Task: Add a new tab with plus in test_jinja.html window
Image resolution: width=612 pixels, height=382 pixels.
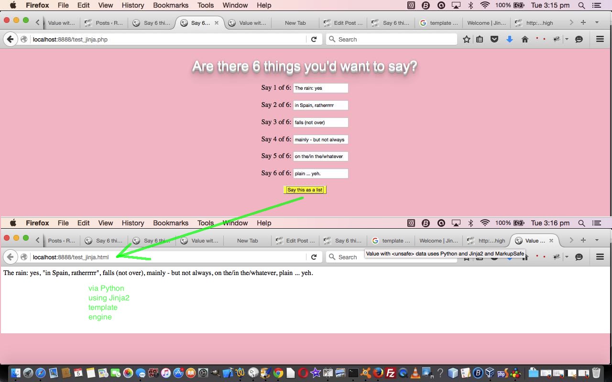Action: click(x=583, y=240)
